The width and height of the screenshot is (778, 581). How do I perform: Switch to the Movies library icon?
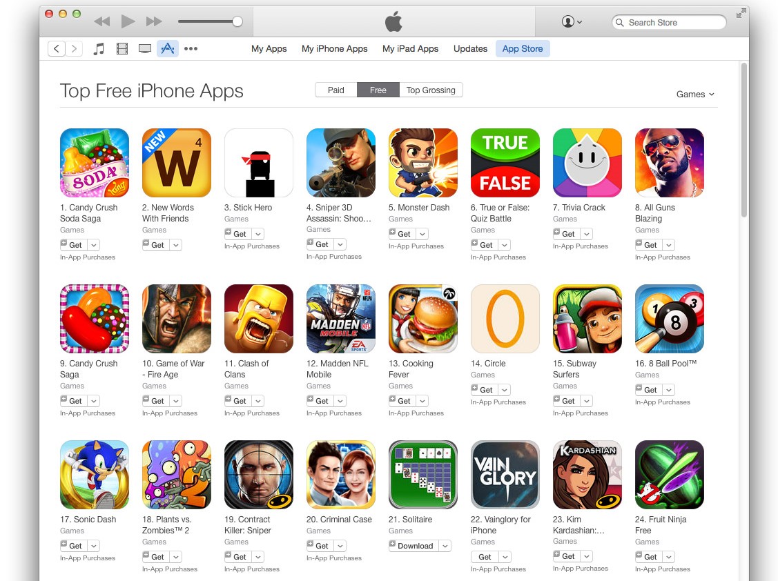click(x=122, y=48)
